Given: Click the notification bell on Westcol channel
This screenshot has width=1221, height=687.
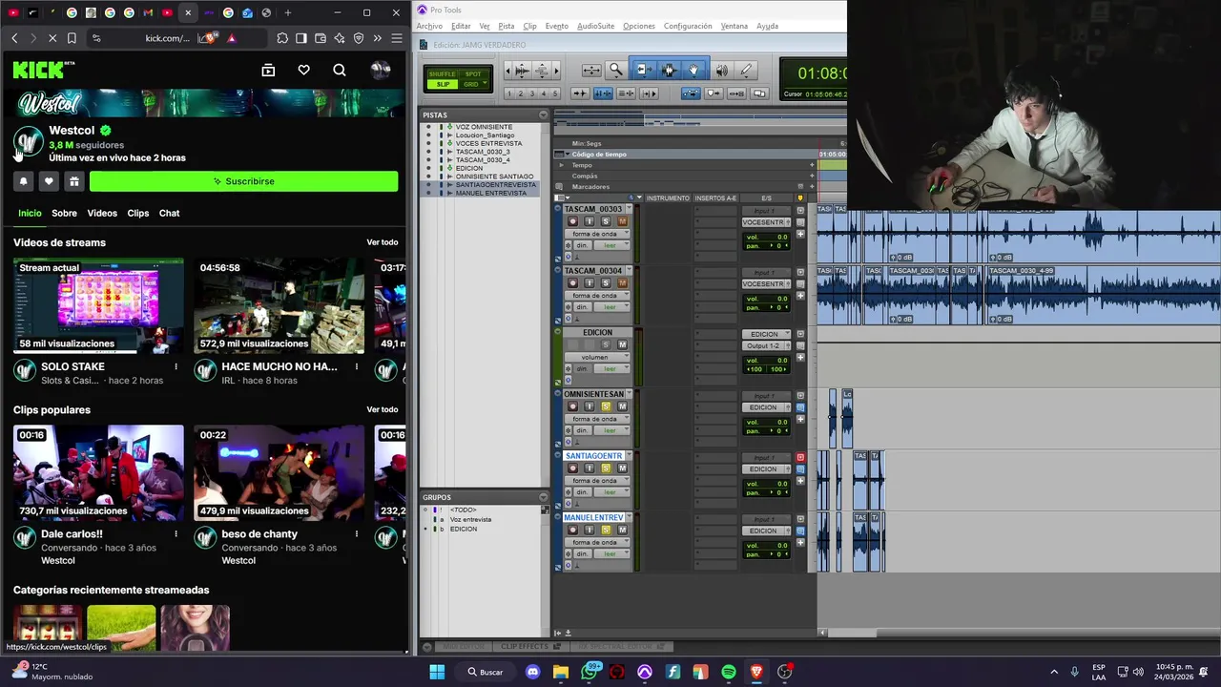Looking at the screenshot, I should tap(24, 181).
